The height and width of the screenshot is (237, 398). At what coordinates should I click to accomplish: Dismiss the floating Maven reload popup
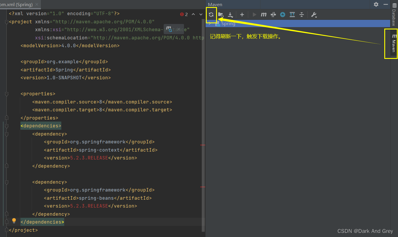click(179, 29)
